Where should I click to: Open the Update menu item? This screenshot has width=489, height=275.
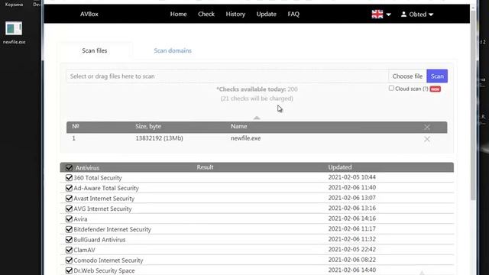(x=267, y=14)
